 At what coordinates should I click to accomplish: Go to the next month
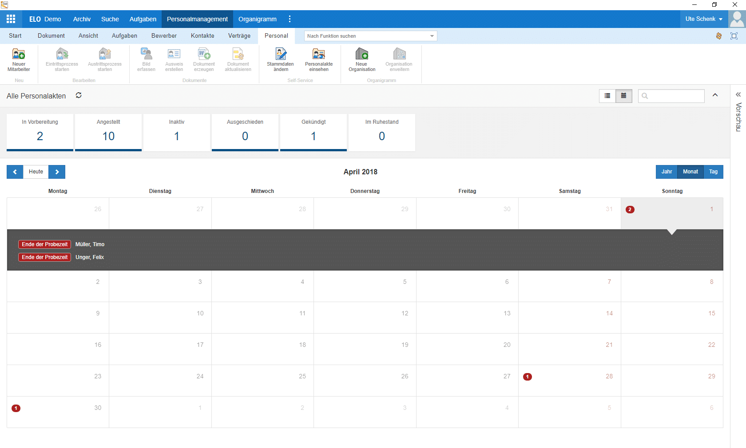click(57, 172)
